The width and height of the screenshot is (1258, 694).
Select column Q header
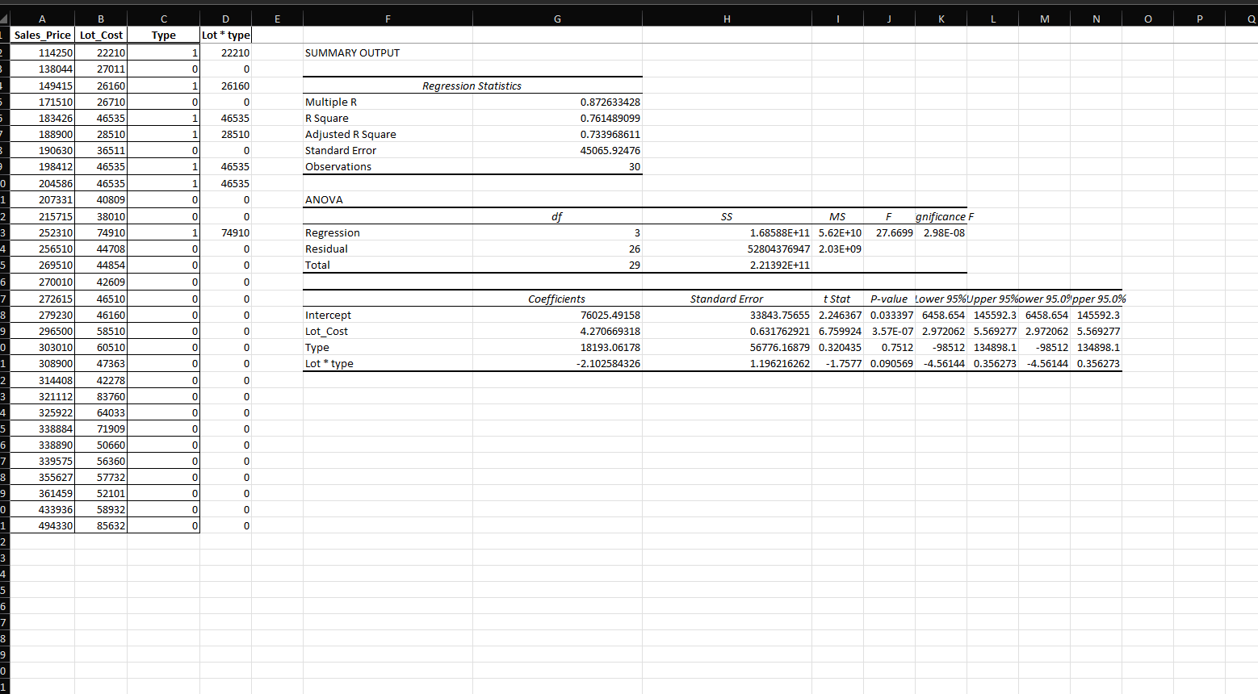pyautogui.click(x=1250, y=18)
